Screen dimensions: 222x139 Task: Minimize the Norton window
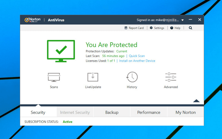click(190, 20)
